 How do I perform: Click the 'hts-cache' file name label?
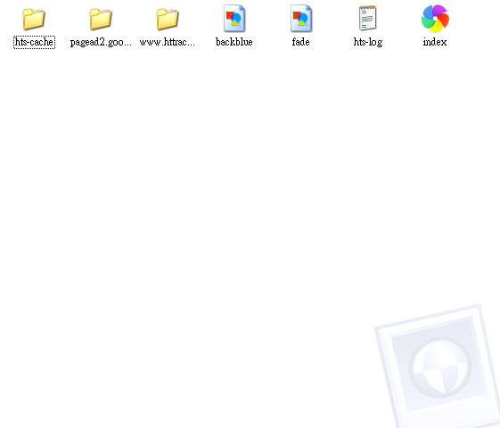click(x=34, y=42)
